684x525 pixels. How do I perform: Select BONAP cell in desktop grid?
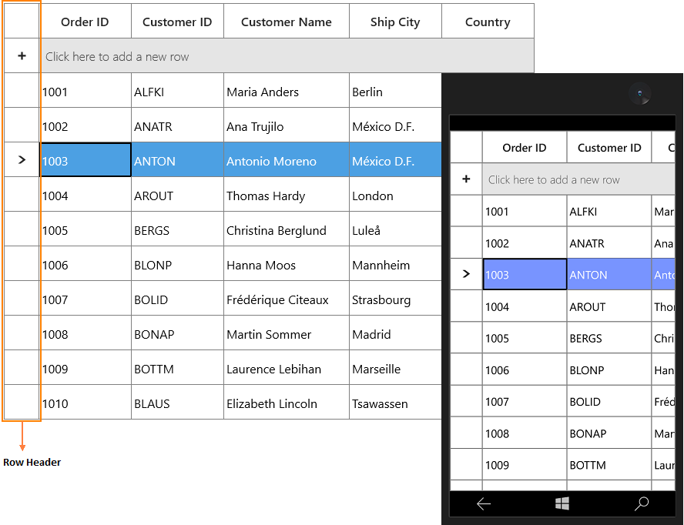click(177, 333)
